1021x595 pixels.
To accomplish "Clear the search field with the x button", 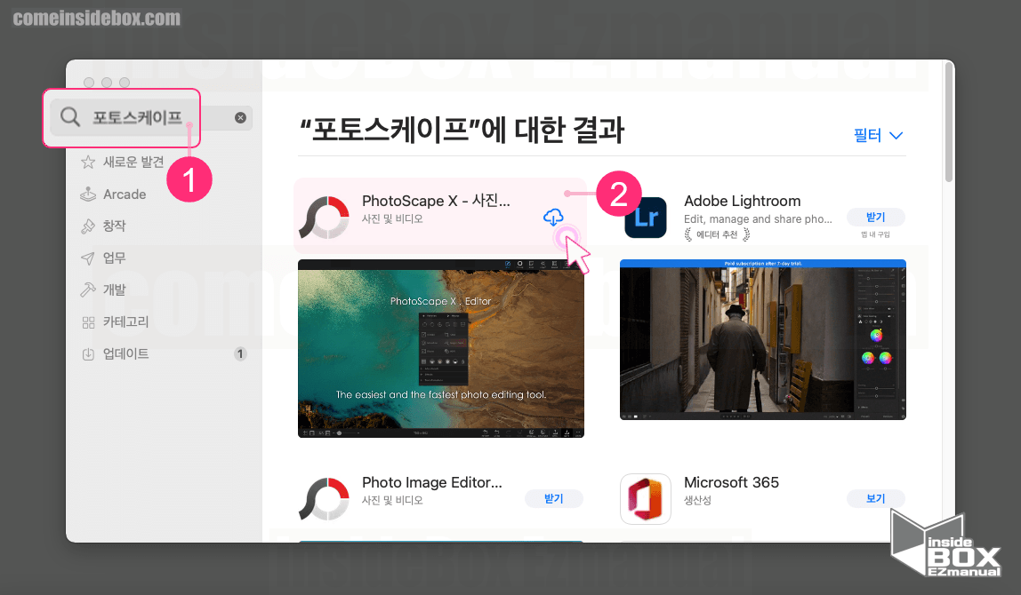I will tap(240, 118).
